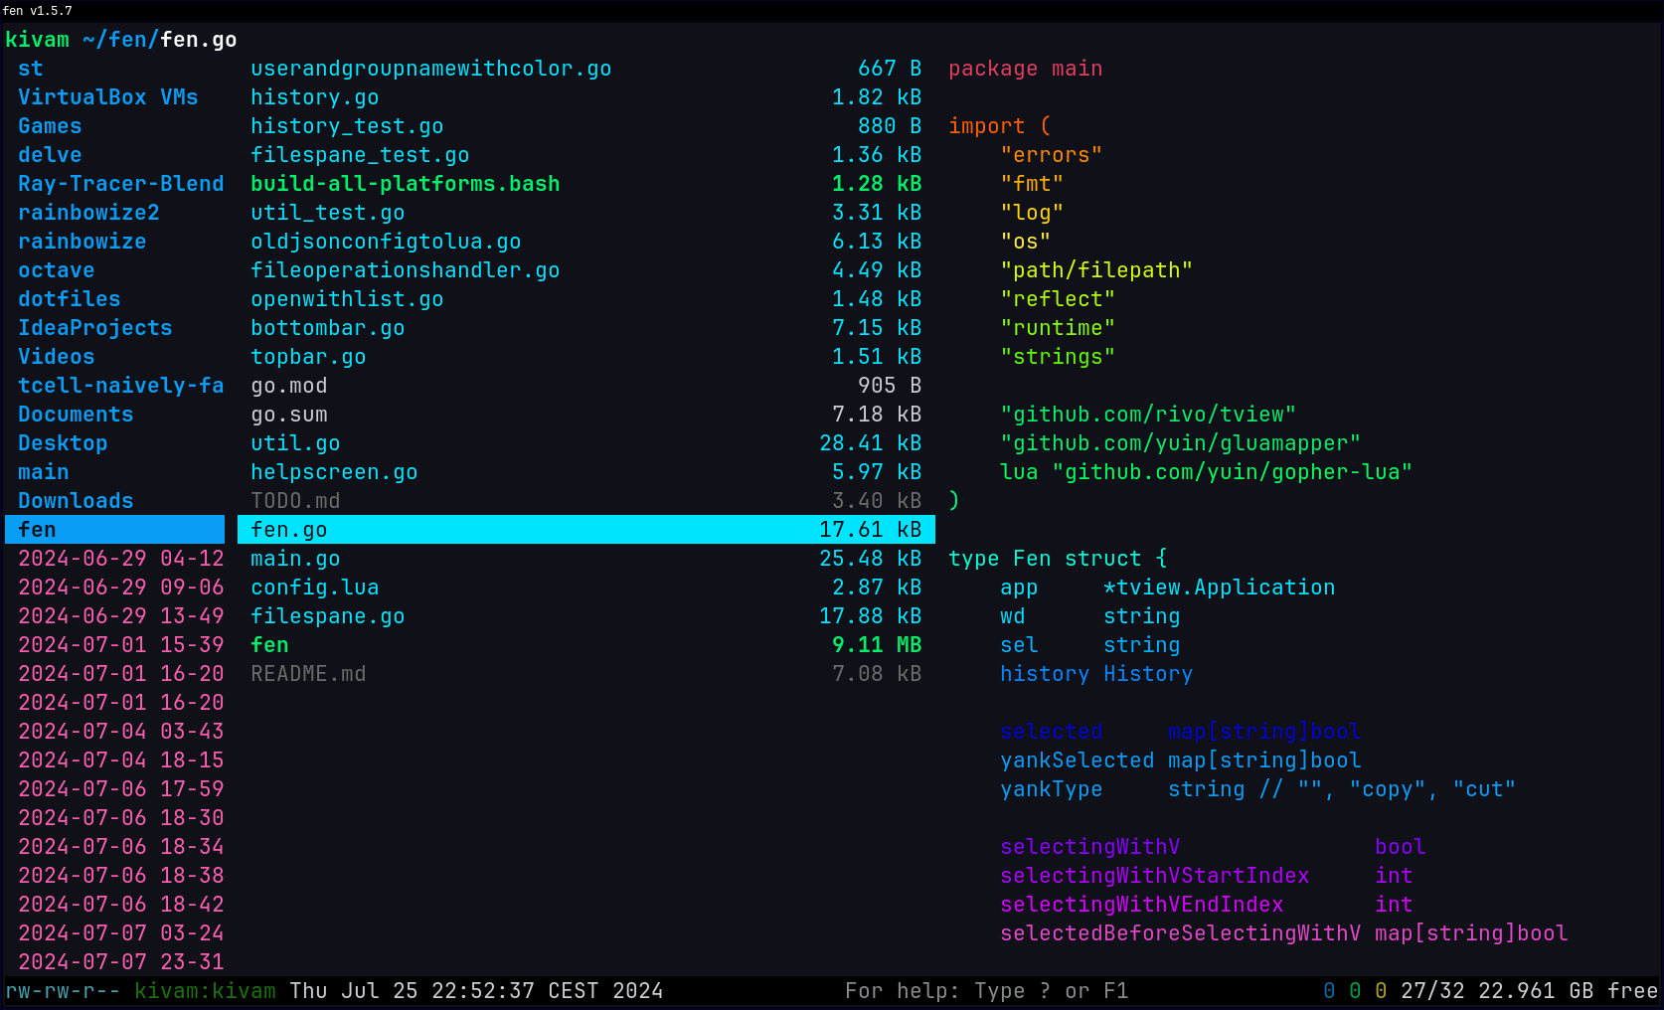Select the helpscreen.go file

[586, 472]
